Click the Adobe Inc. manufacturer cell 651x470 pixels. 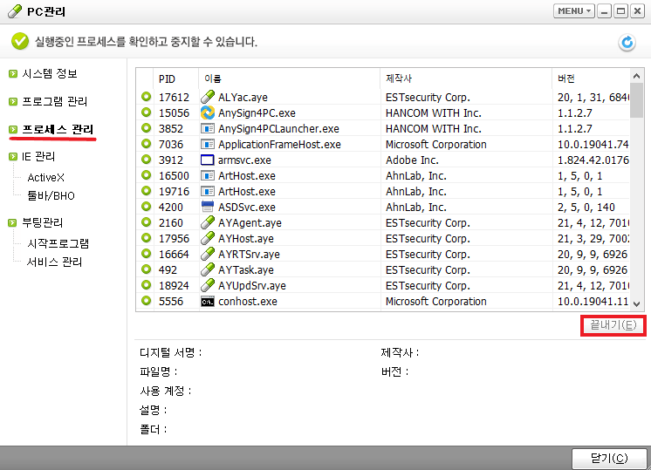click(412, 160)
